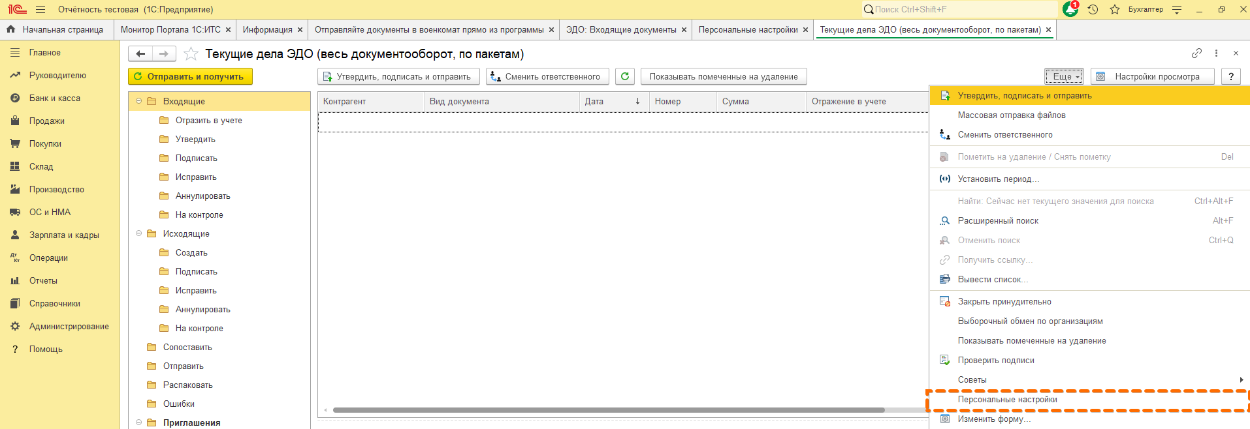The width and height of the screenshot is (1250, 429).
Task: Click the Руководителю chart icon
Action: 15,75
